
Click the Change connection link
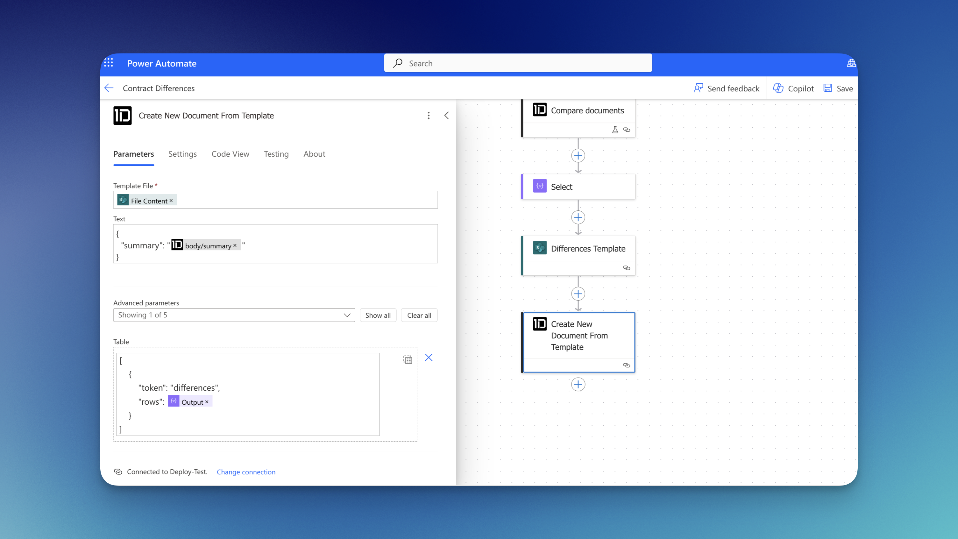click(x=246, y=472)
